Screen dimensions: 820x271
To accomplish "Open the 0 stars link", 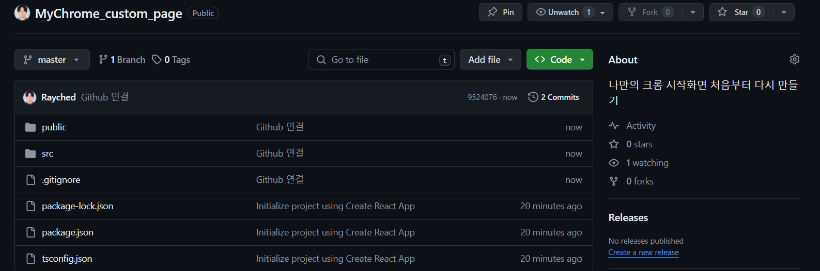I will coord(639,144).
